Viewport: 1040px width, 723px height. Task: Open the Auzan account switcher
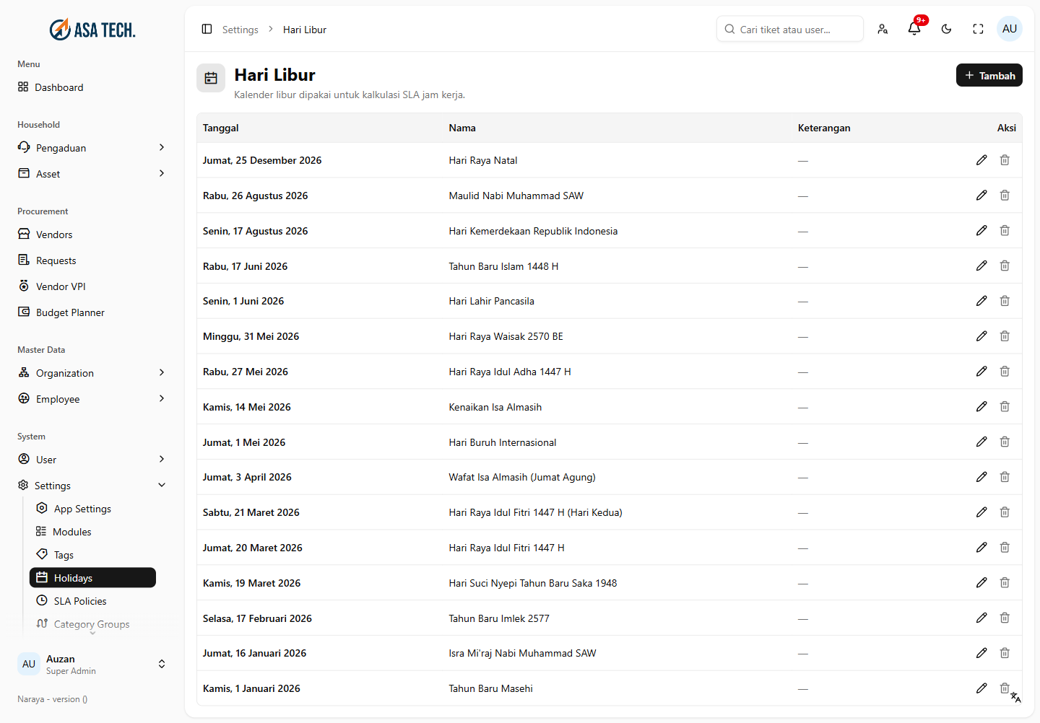coord(92,664)
